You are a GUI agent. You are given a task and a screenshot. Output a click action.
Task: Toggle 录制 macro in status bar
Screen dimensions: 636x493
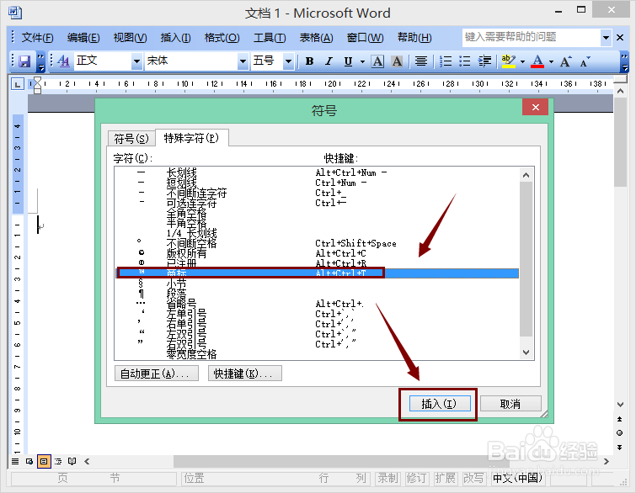[387, 479]
